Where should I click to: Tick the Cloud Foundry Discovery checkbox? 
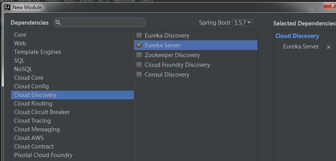[139, 65]
